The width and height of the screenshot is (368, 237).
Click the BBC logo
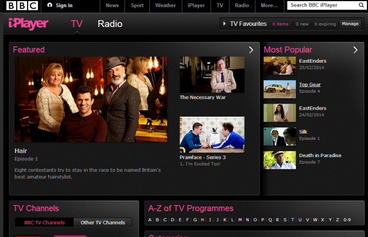(22, 5)
